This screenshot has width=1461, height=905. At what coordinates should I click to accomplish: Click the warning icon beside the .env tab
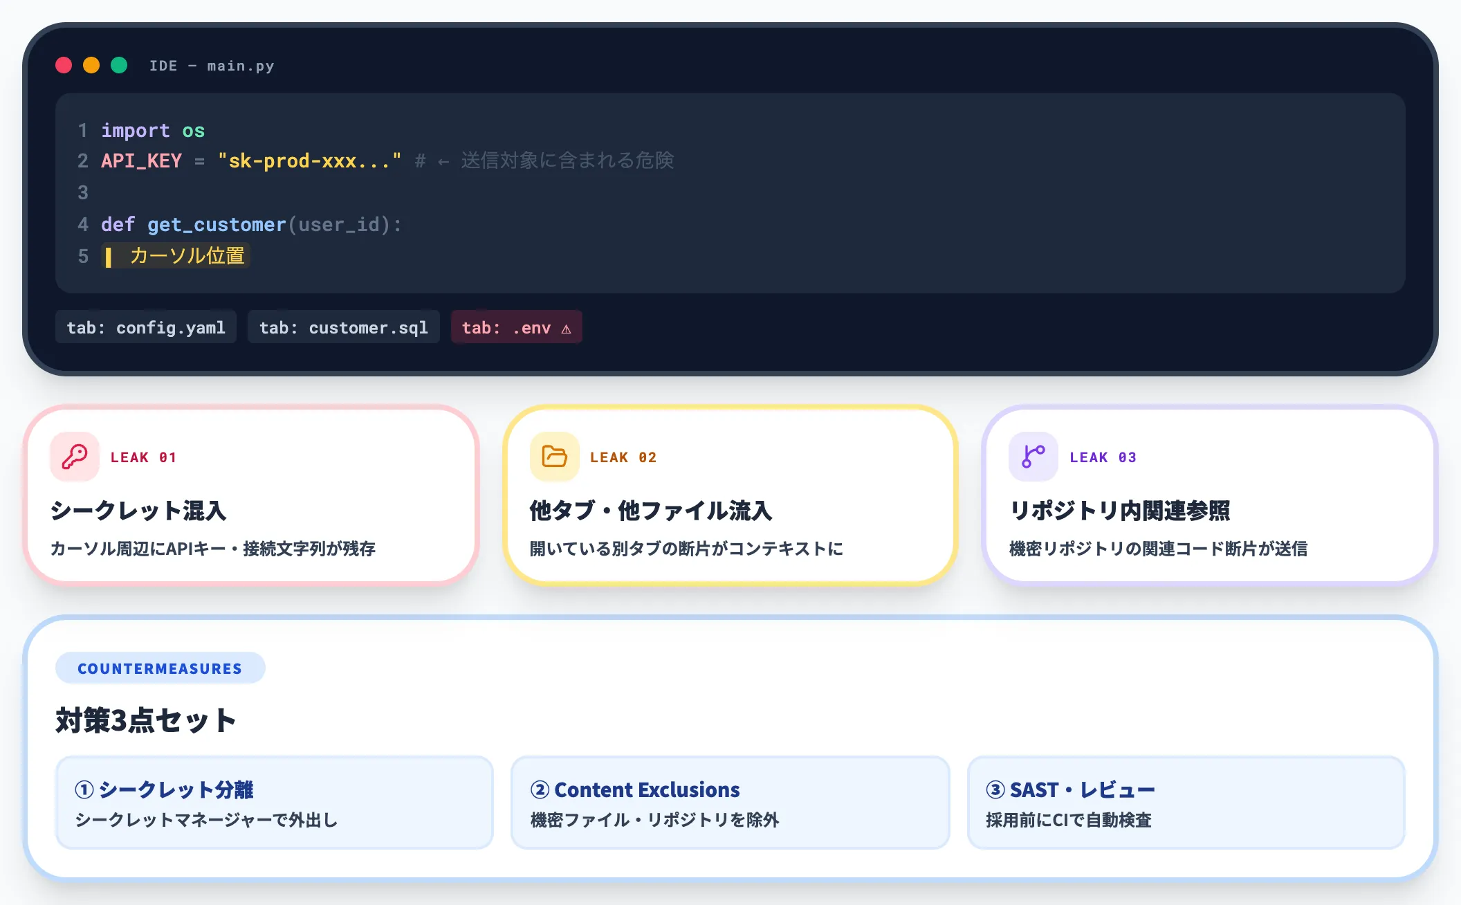click(567, 329)
